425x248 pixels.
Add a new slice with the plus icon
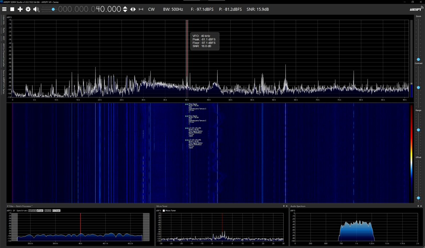[x=20, y=9]
